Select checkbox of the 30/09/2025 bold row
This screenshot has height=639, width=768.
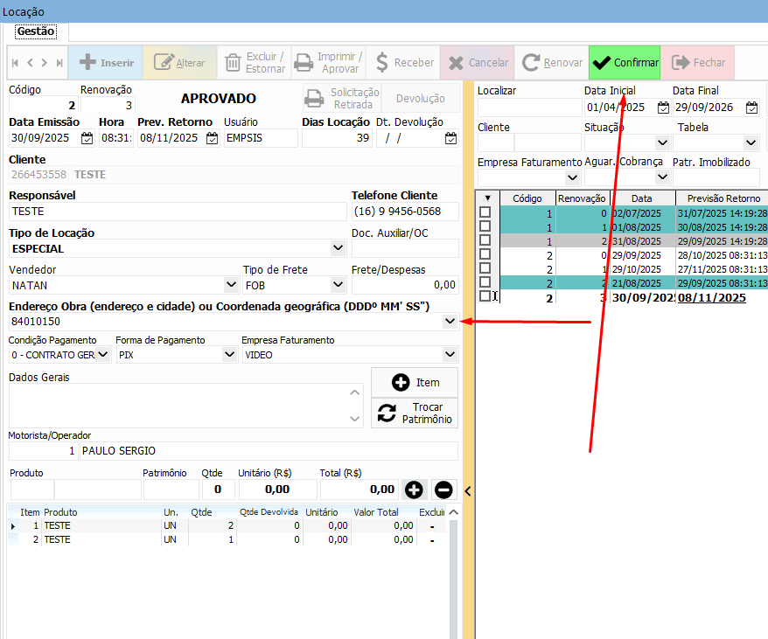coord(485,296)
